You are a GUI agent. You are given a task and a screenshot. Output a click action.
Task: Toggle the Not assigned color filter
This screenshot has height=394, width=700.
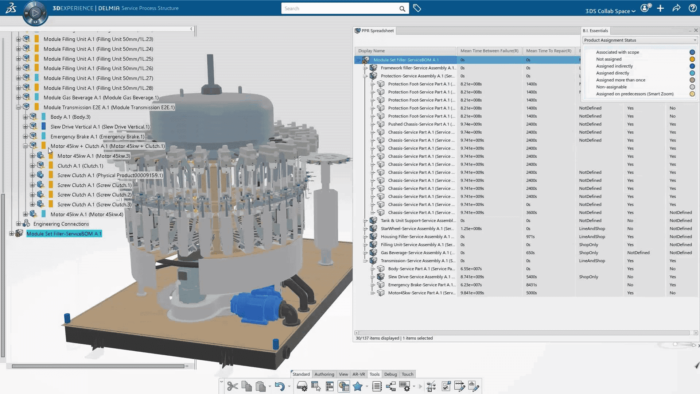(x=692, y=59)
